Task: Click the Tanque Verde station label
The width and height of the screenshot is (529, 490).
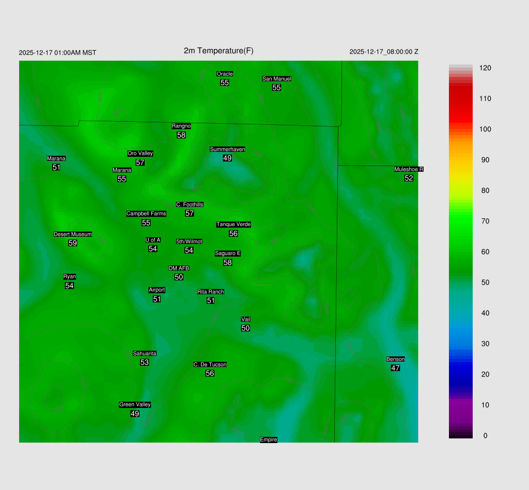Action: coord(234,224)
